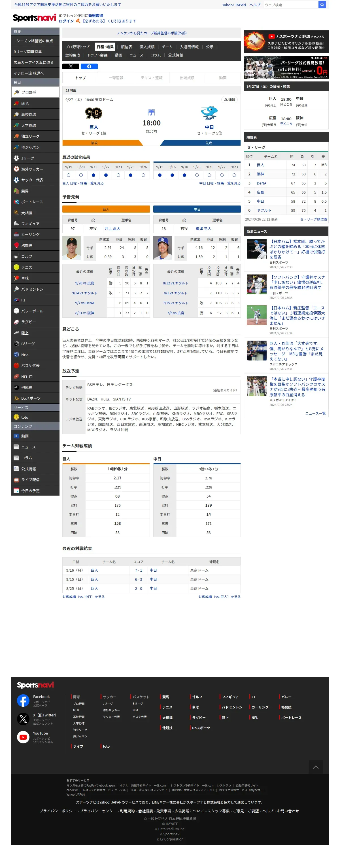Open pitcher 梅津 晃大 profile link

click(x=203, y=229)
